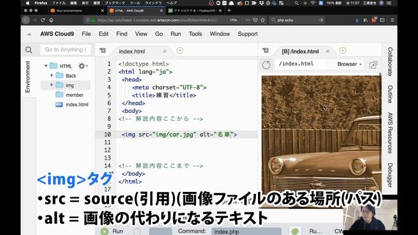Open the editor pane tab list icon
The image size is (418, 235).
pos(103,50)
